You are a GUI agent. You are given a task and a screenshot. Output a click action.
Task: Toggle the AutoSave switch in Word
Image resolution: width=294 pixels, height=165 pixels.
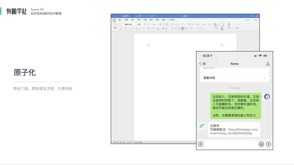tap(131, 16)
